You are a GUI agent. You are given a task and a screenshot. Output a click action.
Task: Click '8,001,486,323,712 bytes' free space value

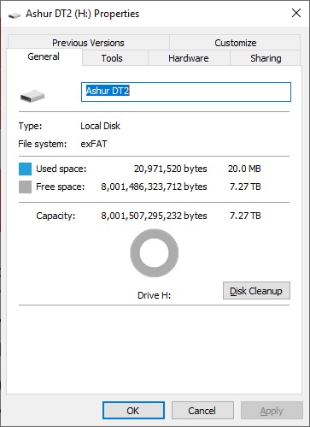coord(154,187)
